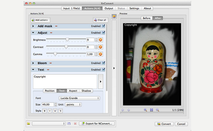Click the font Size stepper

[x=56, y=104]
